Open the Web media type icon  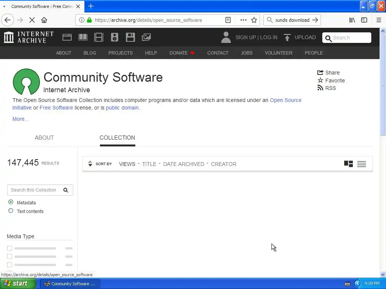[67, 37]
